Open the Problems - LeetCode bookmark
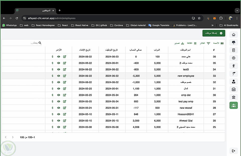241x156 pixels. 185,25
